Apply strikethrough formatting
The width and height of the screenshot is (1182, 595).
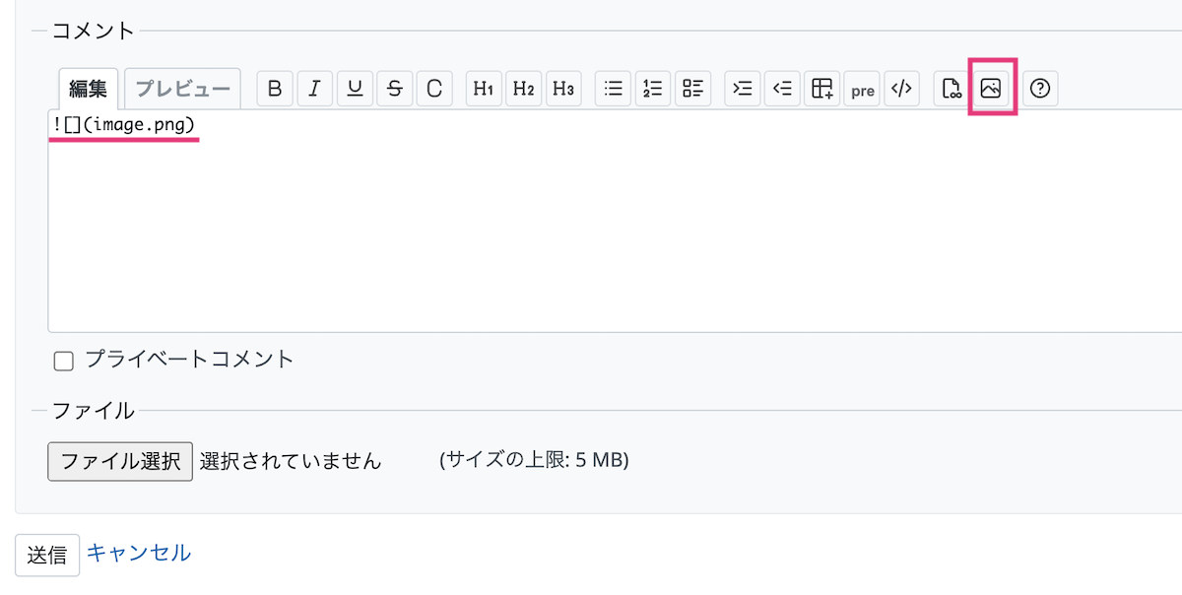point(395,89)
